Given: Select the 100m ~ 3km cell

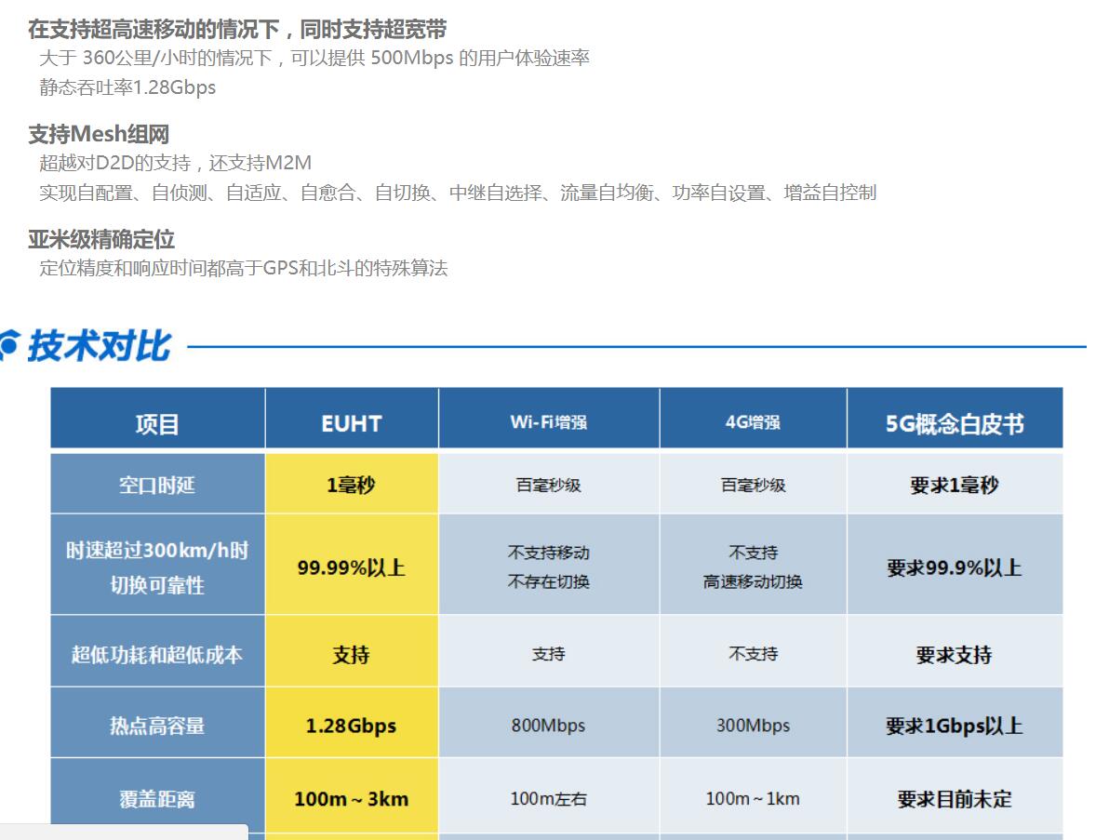Looking at the screenshot, I should pyautogui.click(x=351, y=798).
